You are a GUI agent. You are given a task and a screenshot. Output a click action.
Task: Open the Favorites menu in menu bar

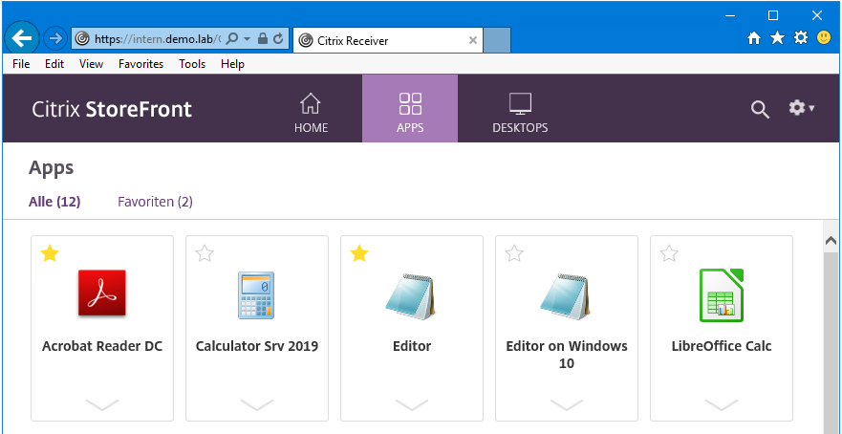click(x=140, y=64)
